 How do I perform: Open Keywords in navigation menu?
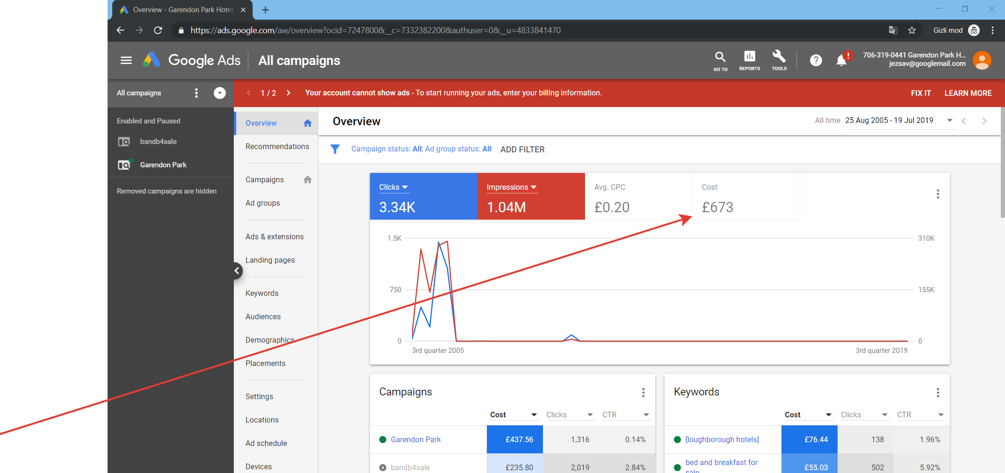tap(262, 294)
